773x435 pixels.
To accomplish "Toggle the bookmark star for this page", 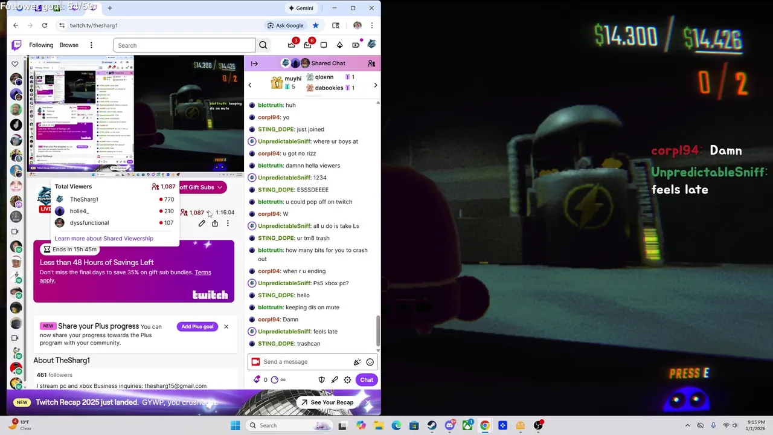I will point(315,25).
